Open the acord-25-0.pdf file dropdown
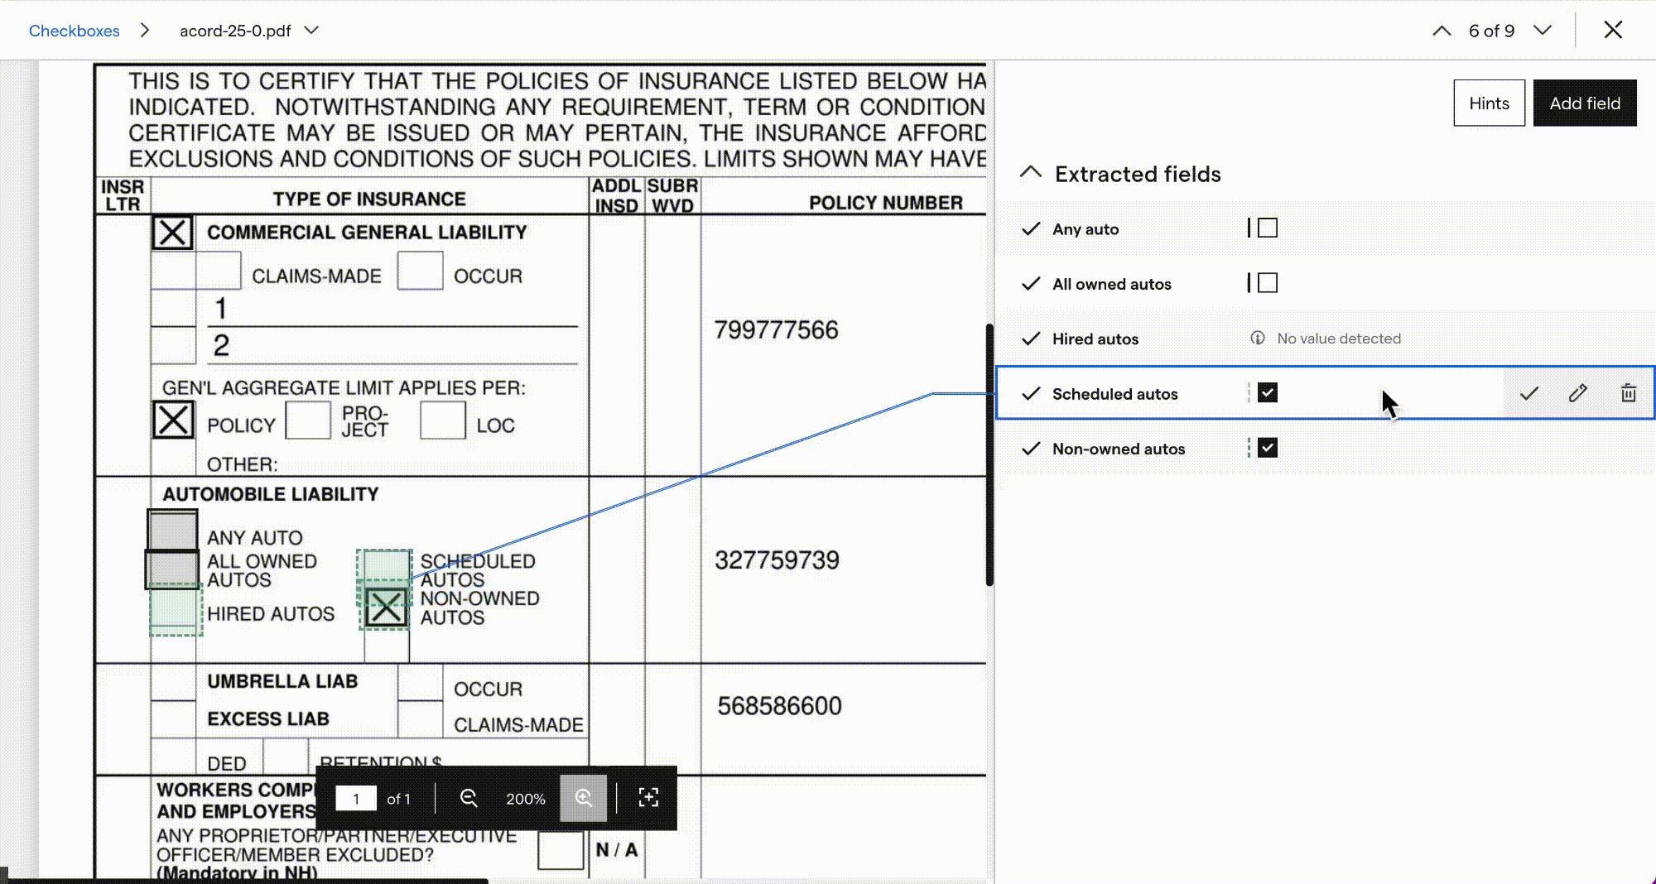 click(311, 31)
